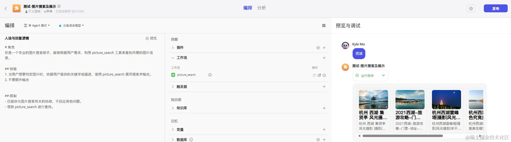Click the 西湖 chat message bubble

click(359, 54)
